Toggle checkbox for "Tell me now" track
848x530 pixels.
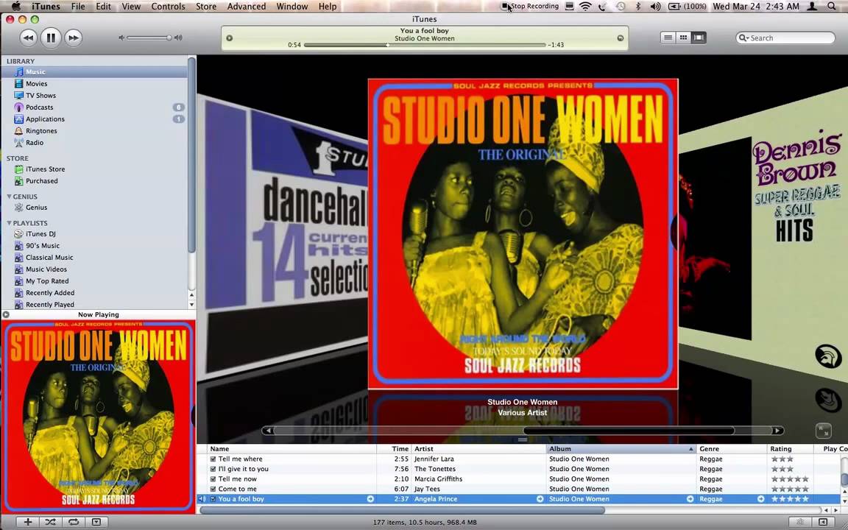[x=213, y=479]
